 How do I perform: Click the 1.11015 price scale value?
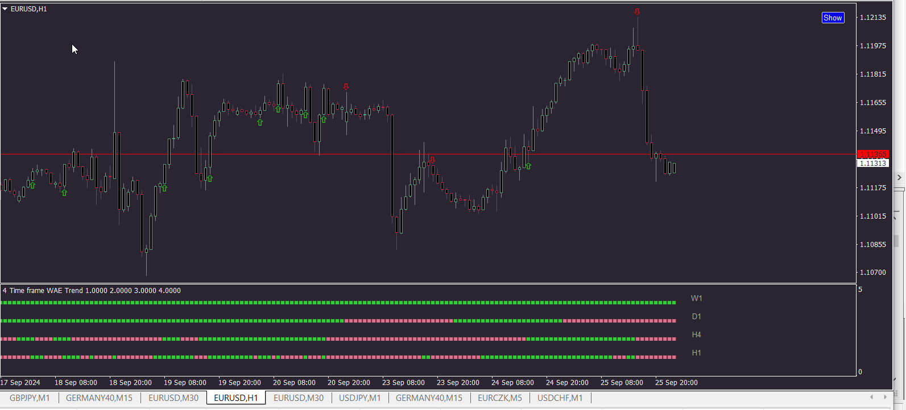(x=872, y=216)
